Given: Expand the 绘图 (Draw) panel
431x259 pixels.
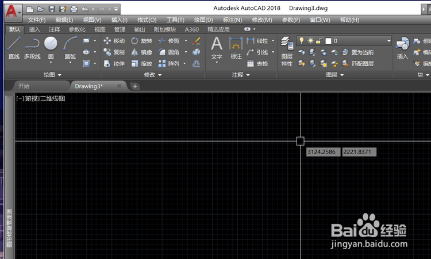Looking at the screenshot, I should tap(52, 75).
